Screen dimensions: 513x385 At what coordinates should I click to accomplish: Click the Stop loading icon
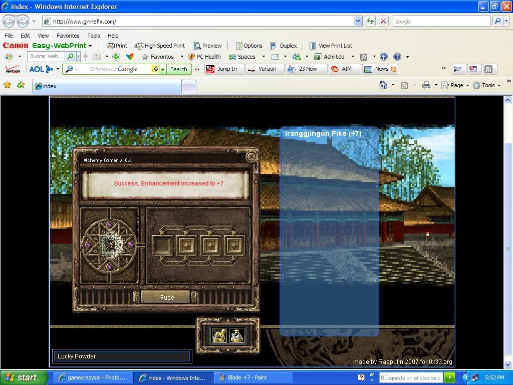[x=383, y=21]
